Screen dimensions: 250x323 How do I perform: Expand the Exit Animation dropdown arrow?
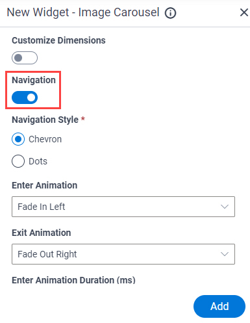[225, 254]
